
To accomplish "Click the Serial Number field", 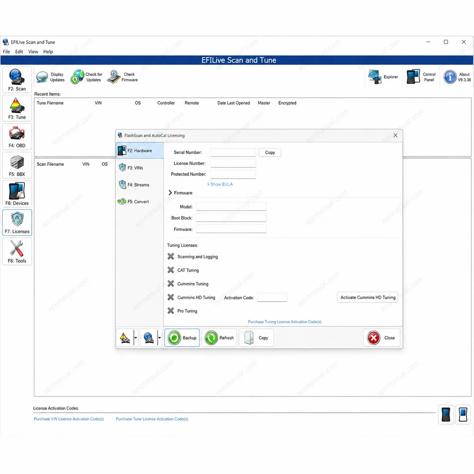I will tap(233, 152).
